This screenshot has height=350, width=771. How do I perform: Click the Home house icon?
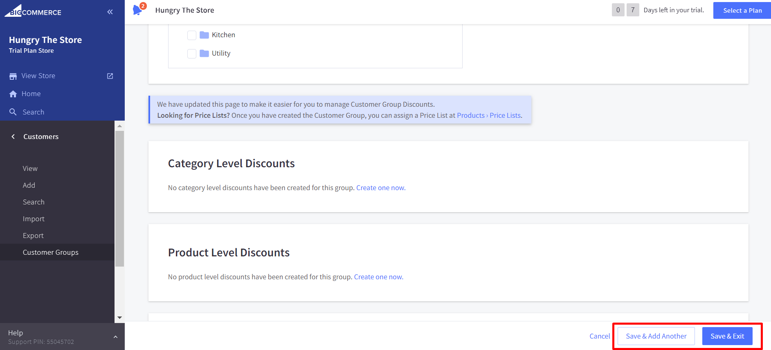point(13,94)
